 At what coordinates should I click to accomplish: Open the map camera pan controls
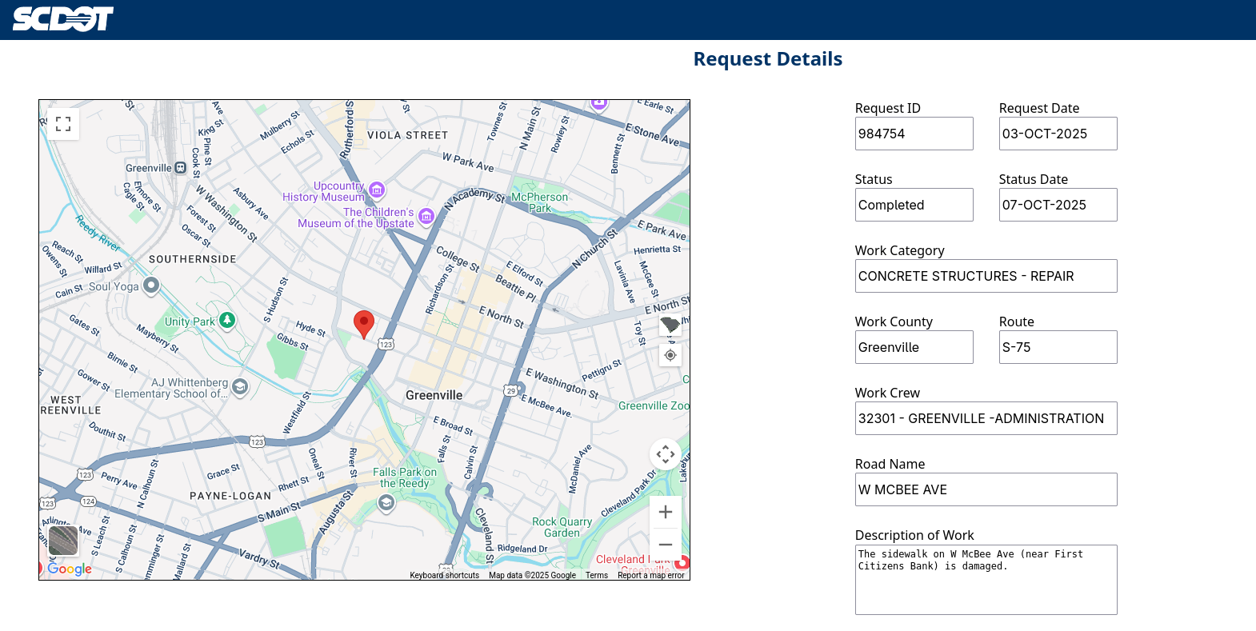tap(665, 455)
